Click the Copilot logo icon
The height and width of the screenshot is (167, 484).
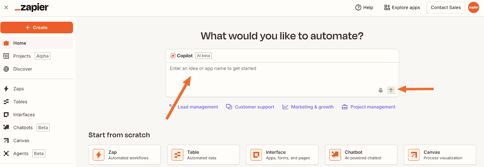pyautogui.click(x=173, y=56)
